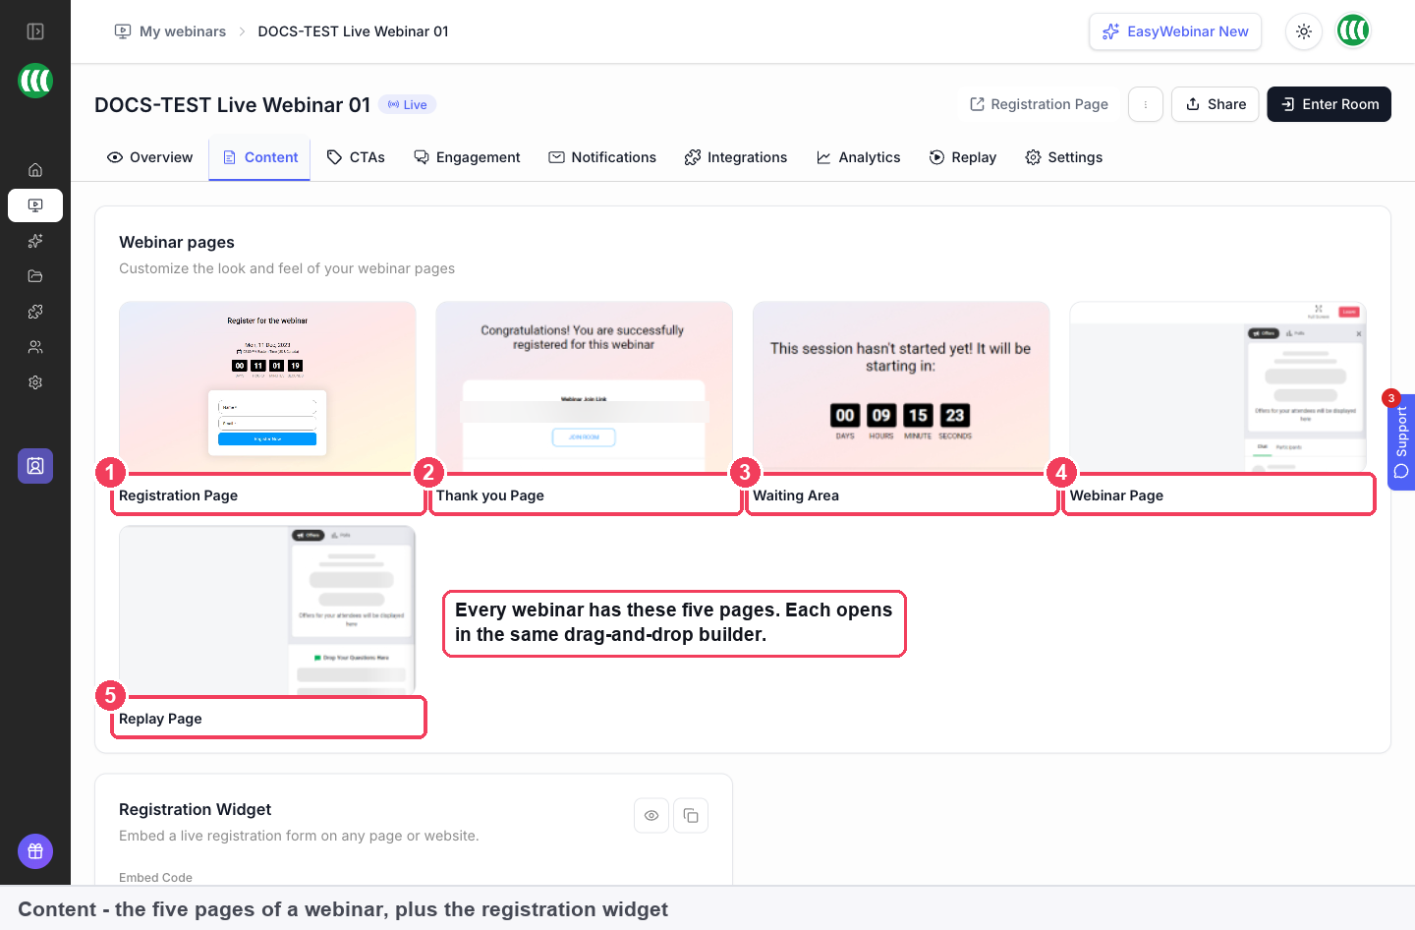
Task: Open the Thank you Page thumbnail
Action: (x=584, y=387)
